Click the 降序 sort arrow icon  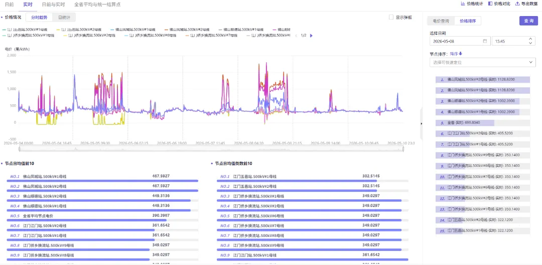point(460,54)
